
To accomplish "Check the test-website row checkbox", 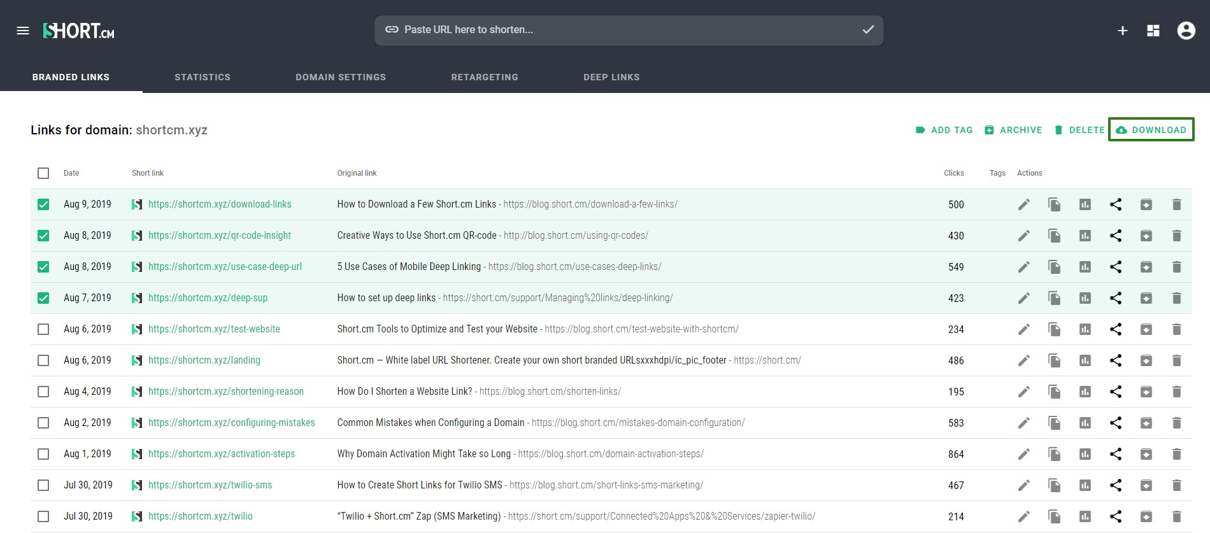I will (43, 329).
